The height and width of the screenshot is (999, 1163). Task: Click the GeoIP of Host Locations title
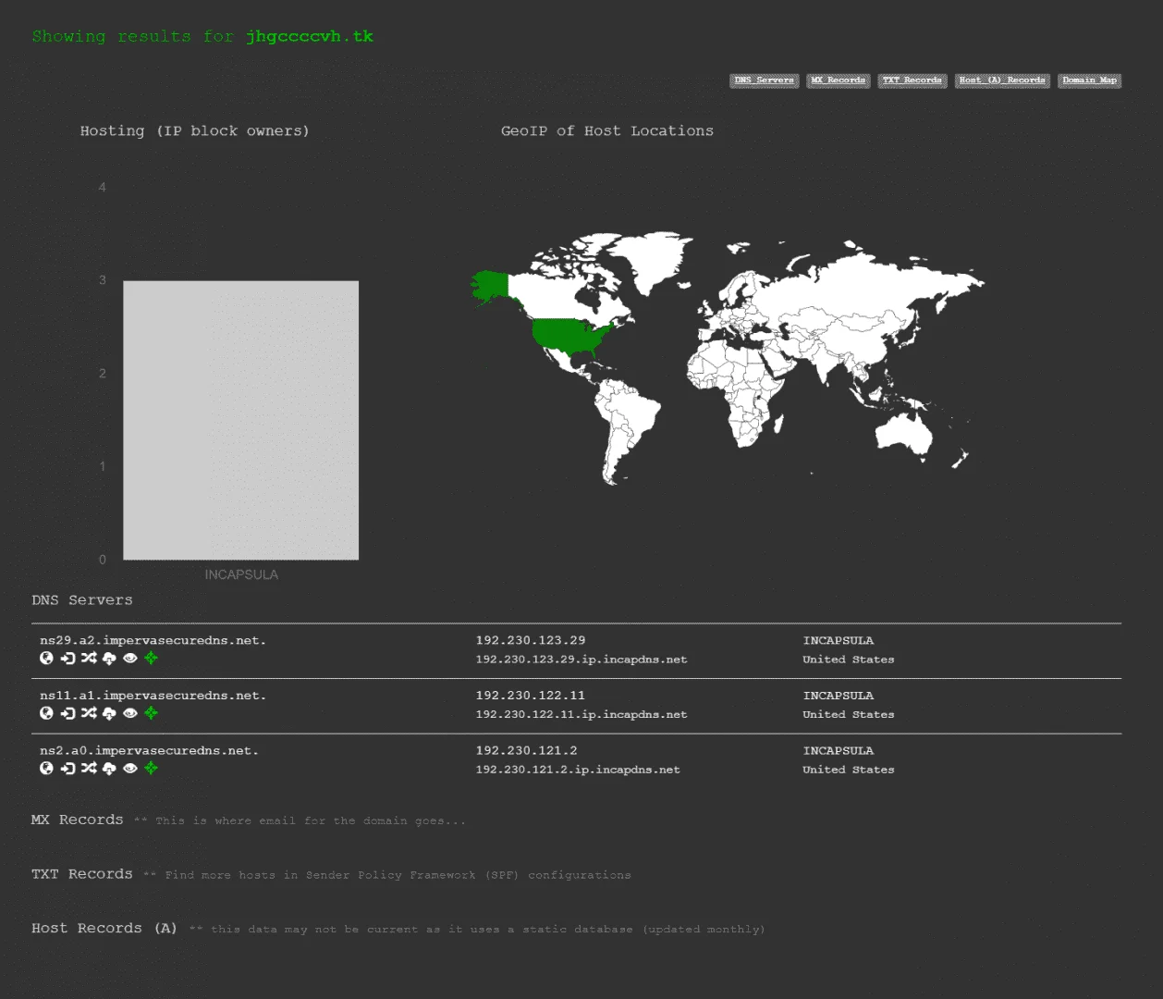click(607, 131)
